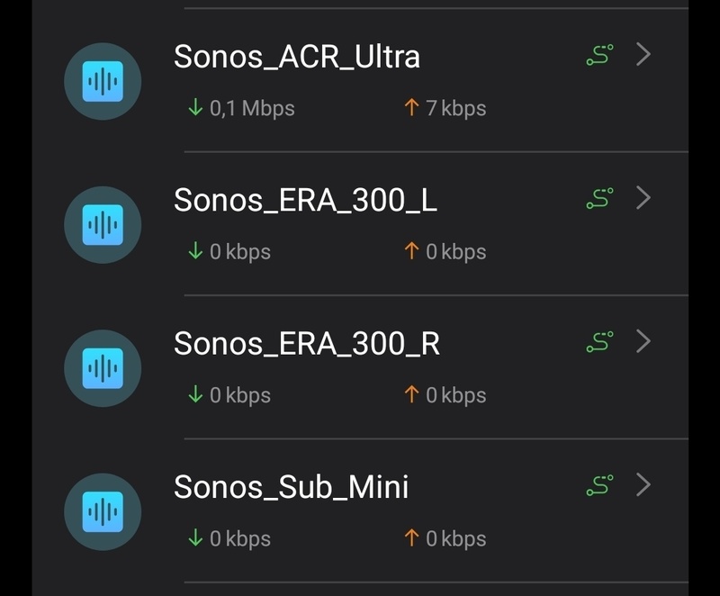Tap Sonos_Sub_Mini's 0 kbps download reading

coord(229,539)
